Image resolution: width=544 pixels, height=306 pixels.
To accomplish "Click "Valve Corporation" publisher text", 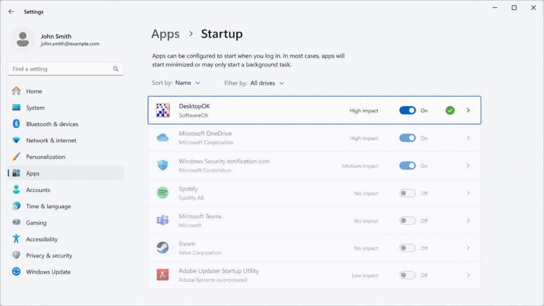I will pos(200,252).
